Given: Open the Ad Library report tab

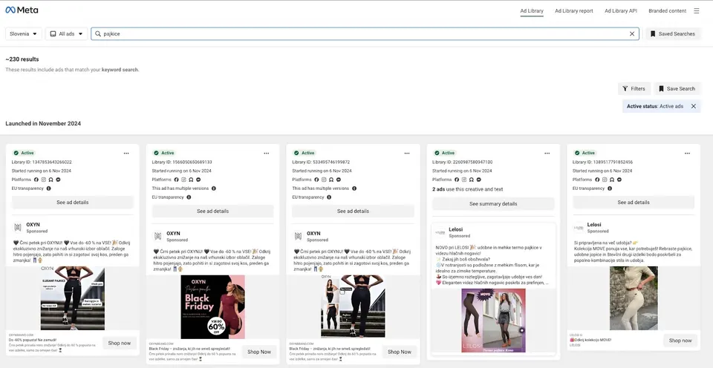Looking at the screenshot, I should (x=574, y=11).
